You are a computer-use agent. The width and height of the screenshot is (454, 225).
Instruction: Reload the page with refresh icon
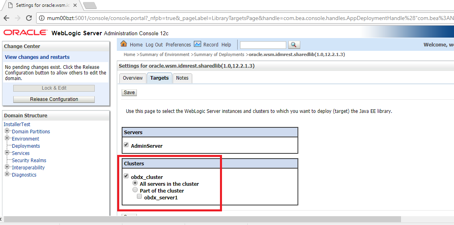[29, 18]
